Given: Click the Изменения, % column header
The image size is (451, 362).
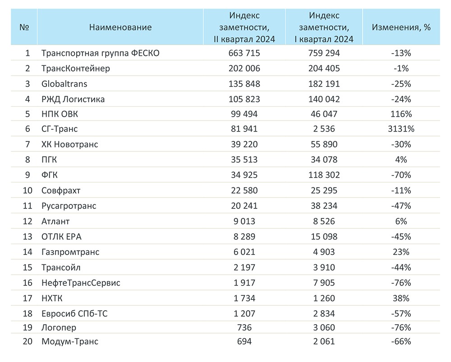Looking at the screenshot, I should click(401, 27).
